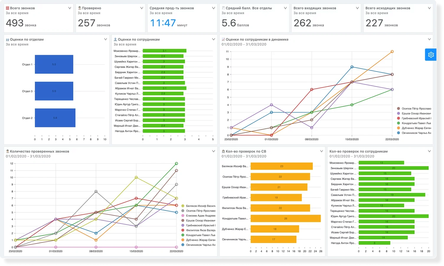
Task: Click the person icon beside 'Проверено'
Action: (79, 8)
